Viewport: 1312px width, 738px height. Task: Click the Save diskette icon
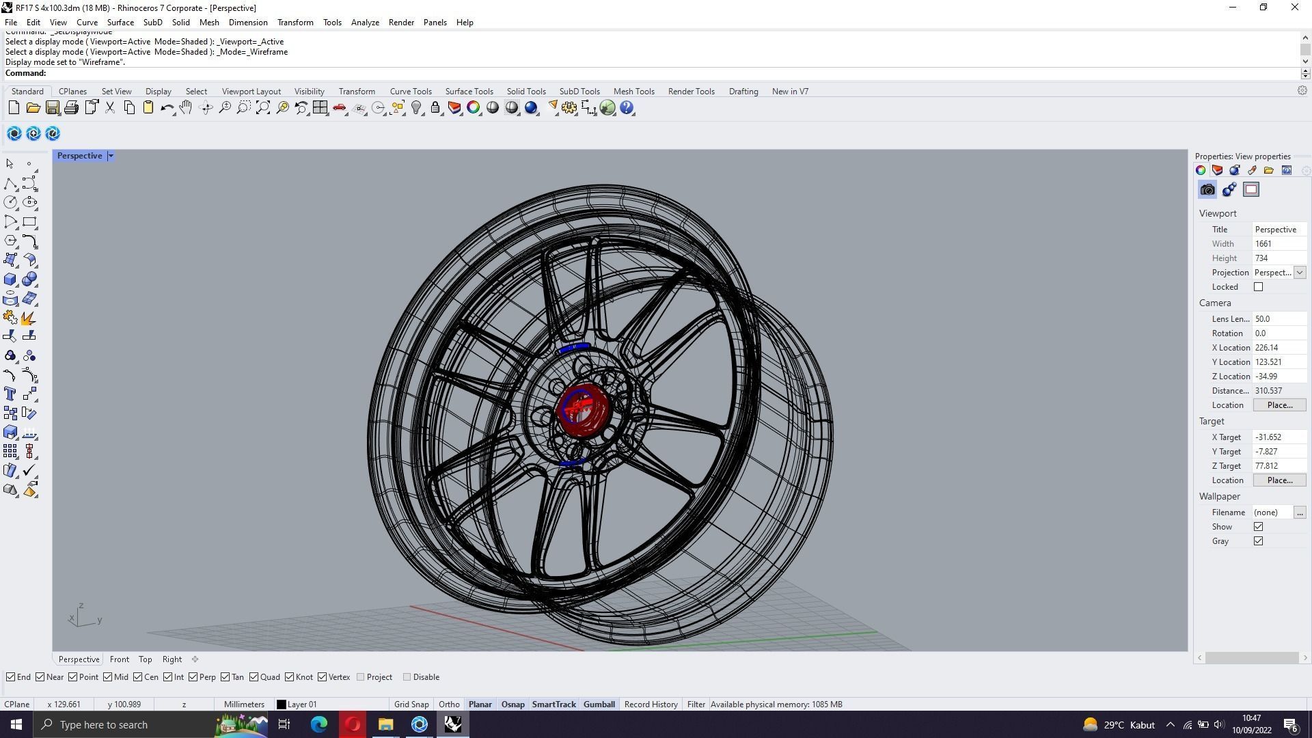point(52,108)
